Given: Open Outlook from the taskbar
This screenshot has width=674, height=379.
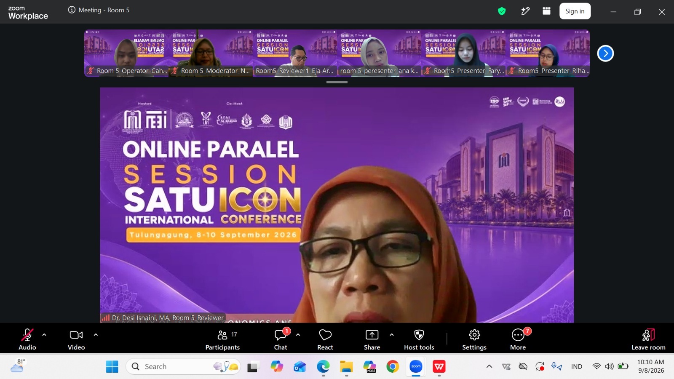Looking at the screenshot, I should 300,367.
